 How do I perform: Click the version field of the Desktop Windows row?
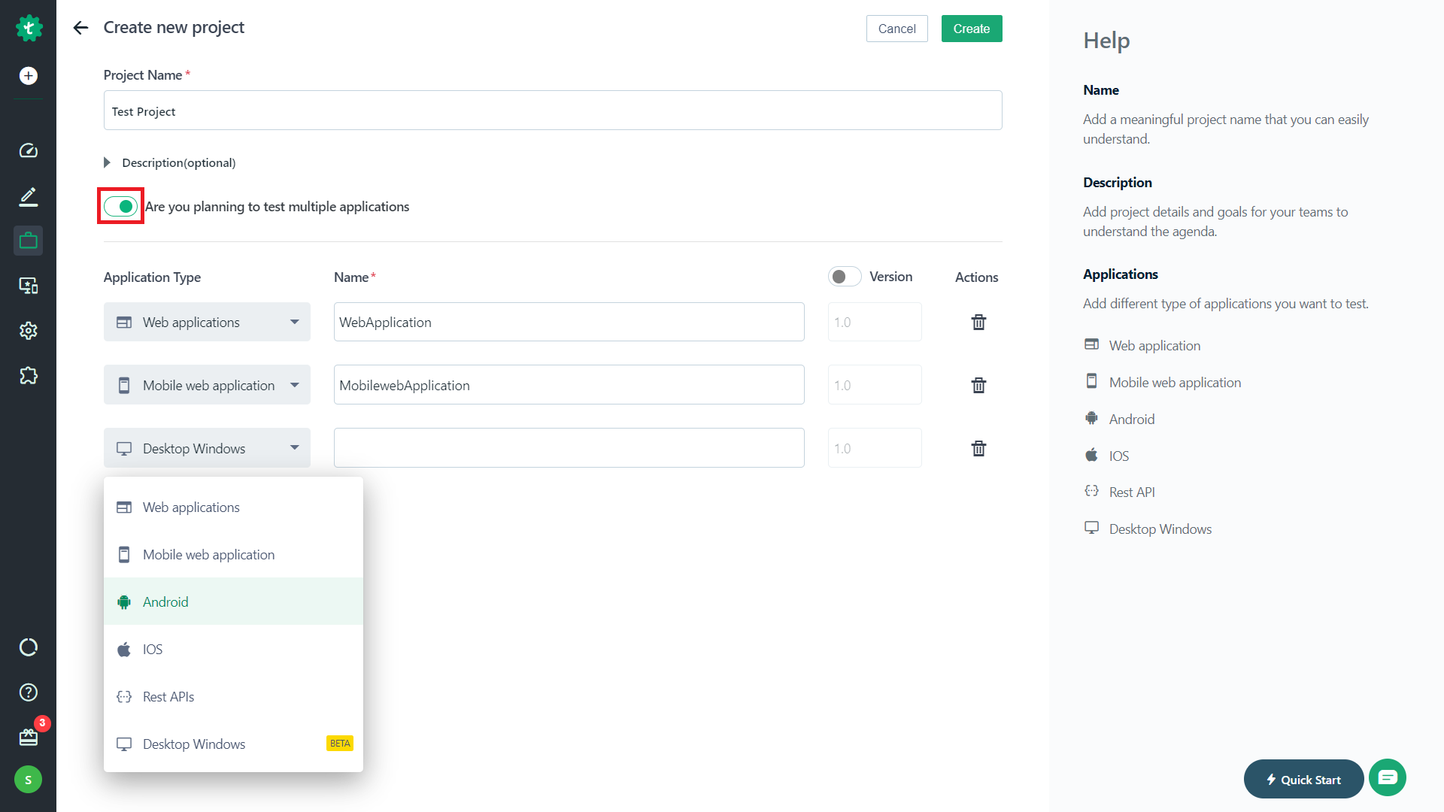875,448
